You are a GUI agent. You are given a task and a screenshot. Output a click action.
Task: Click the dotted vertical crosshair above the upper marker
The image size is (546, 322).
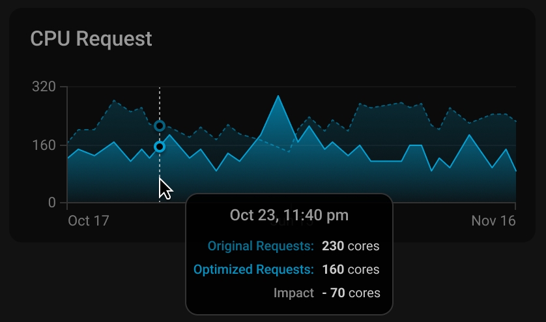(160, 104)
